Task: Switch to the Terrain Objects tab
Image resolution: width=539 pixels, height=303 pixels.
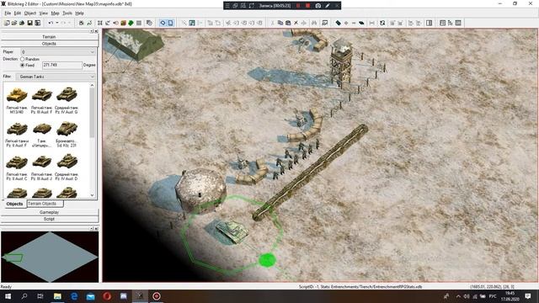Action: pyautogui.click(x=45, y=204)
